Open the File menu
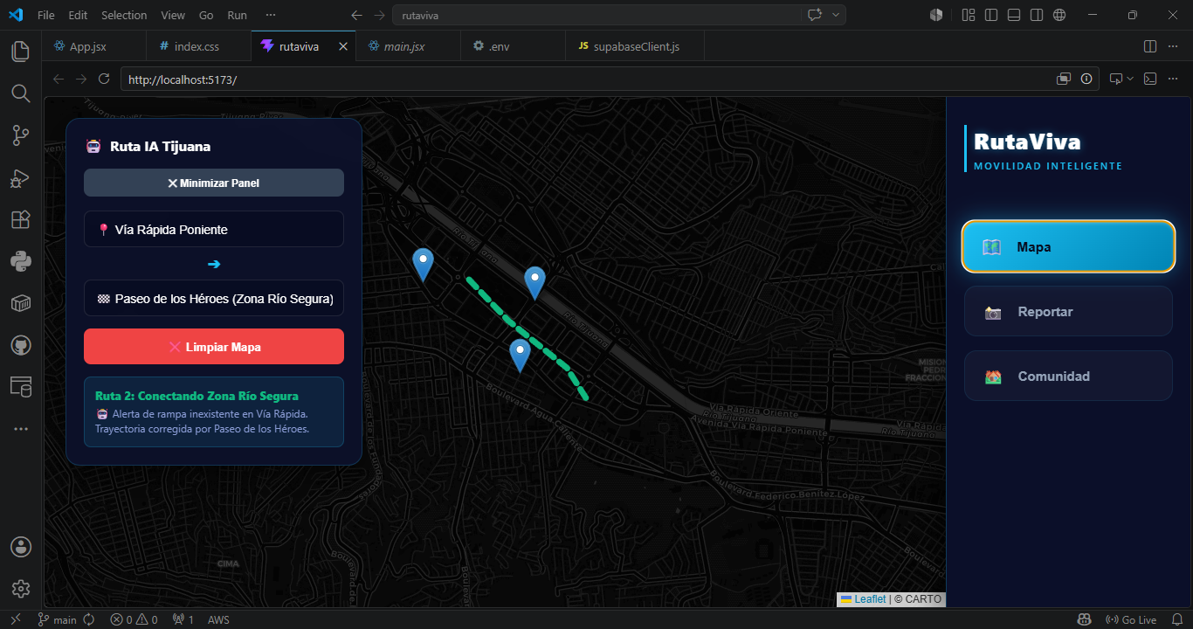Viewport: 1193px width, 629px height. click(x=46, y=15)
